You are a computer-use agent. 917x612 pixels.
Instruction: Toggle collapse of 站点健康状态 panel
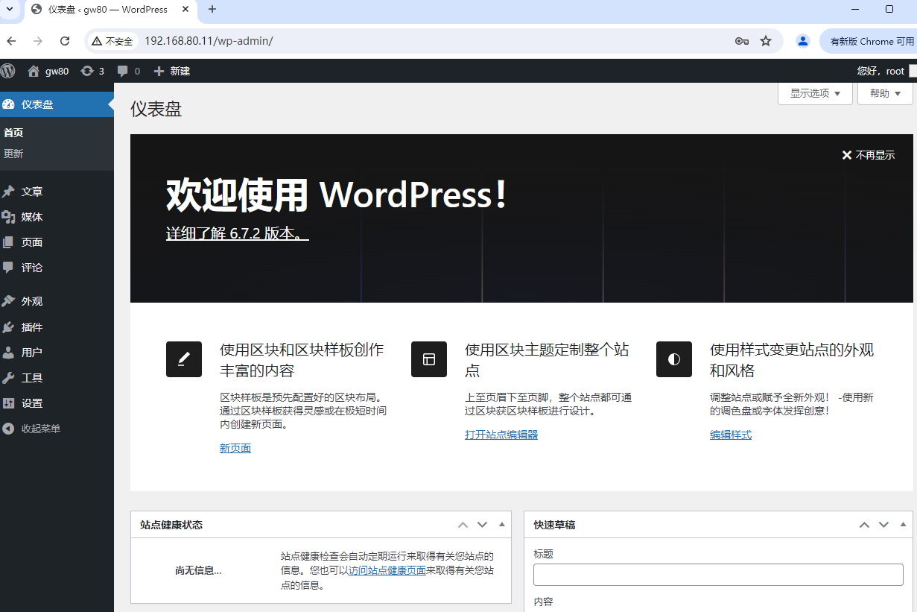(x=502, y=525)
